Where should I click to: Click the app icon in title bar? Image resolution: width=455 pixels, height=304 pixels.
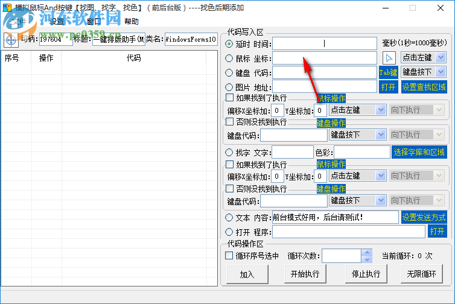(x=7, y=8)
